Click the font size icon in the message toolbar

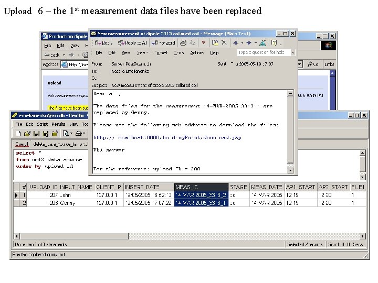tap(262, 43)
